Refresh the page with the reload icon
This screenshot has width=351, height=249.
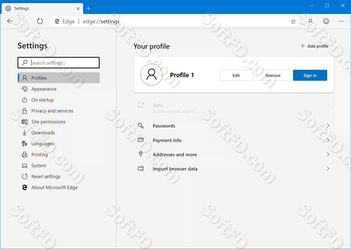pos(40,21)
